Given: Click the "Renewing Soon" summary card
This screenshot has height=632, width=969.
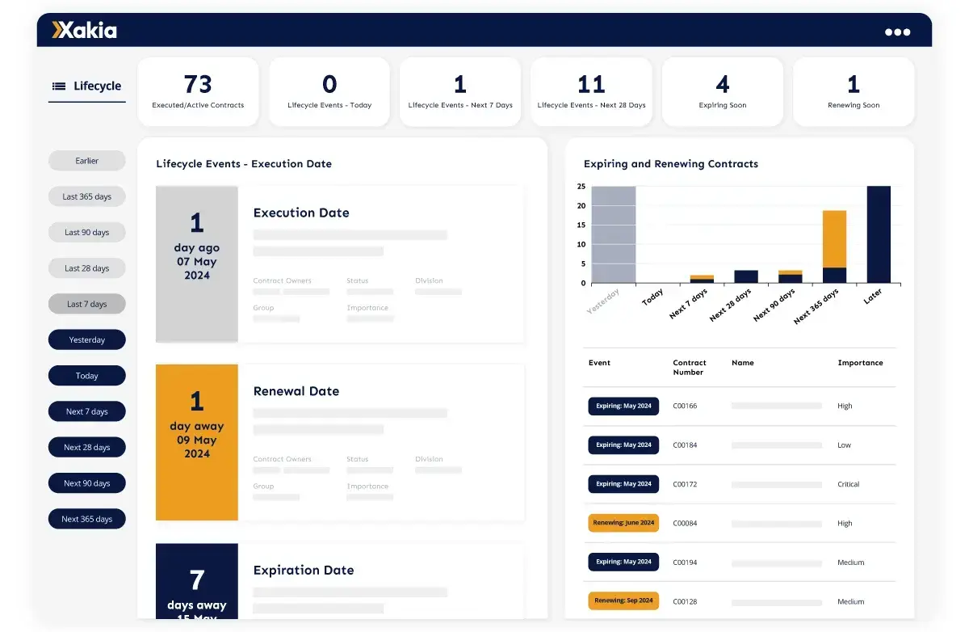Looking at the screenshot, I should click(x=854, y=91).
